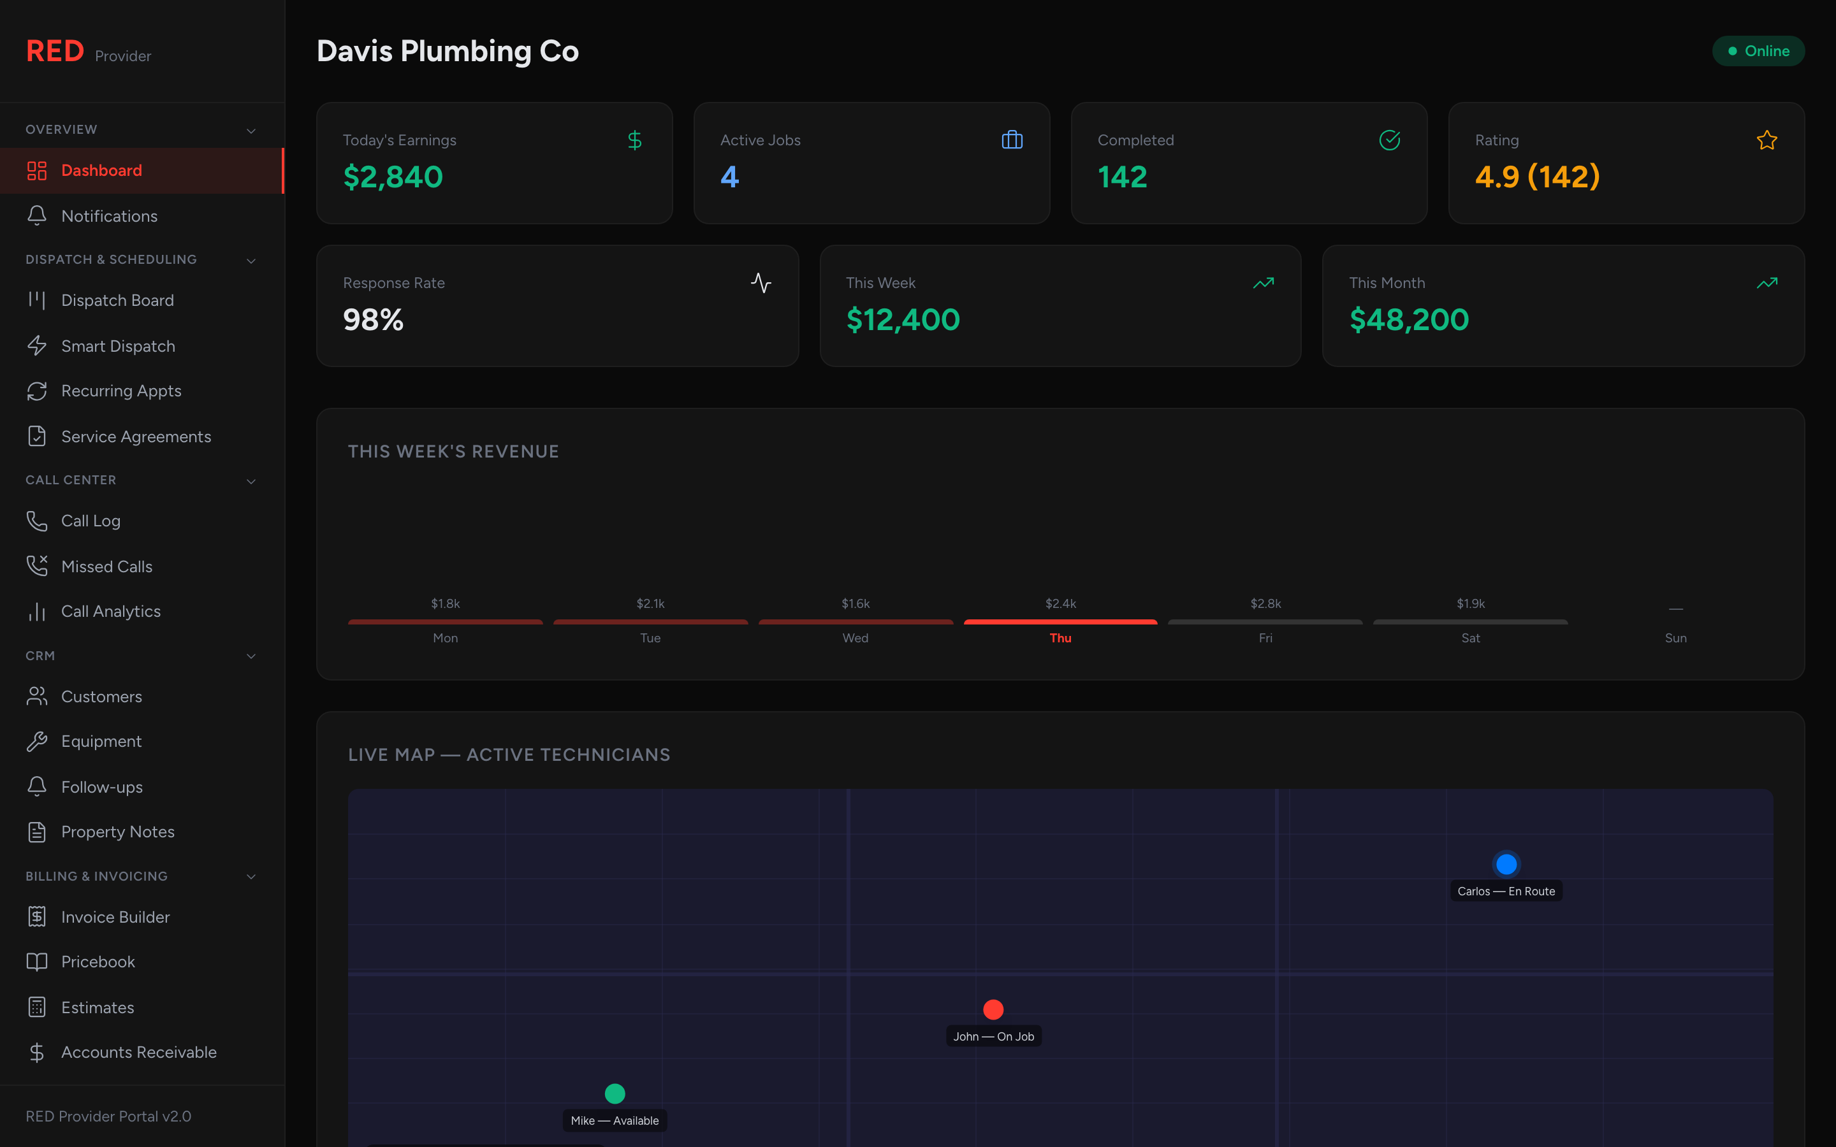Collapse the CRM section chevron

251,657
